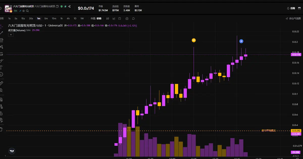The image size is (303, 159).
Task: Copy the token contract address
Action: click(57, 6)
